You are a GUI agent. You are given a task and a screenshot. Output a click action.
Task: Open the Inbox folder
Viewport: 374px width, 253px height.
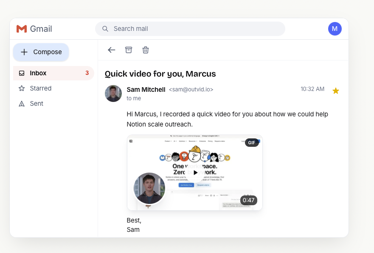pos(53,73)
